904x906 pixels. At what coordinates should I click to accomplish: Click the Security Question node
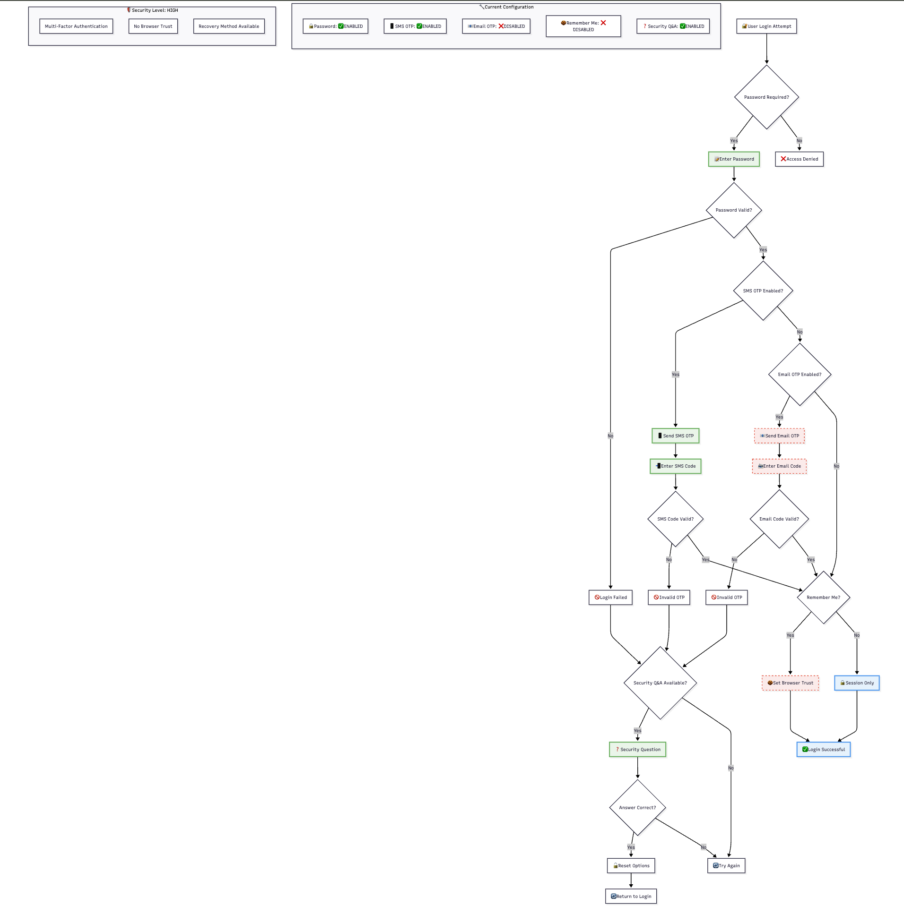click(x=637, y=750)
